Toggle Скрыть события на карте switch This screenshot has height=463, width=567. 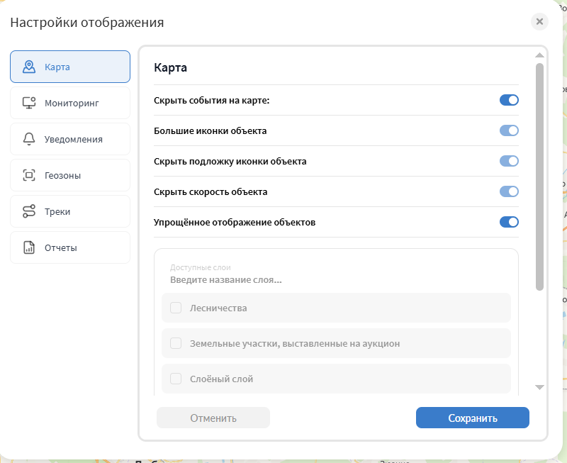509,100
